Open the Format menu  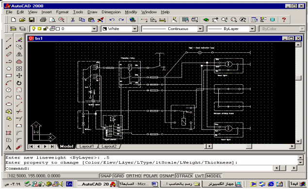[x=62, y=12]
